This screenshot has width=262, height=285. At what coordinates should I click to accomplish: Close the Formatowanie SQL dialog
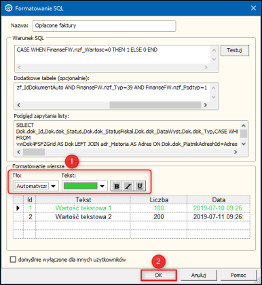click(x=253, y=8)
